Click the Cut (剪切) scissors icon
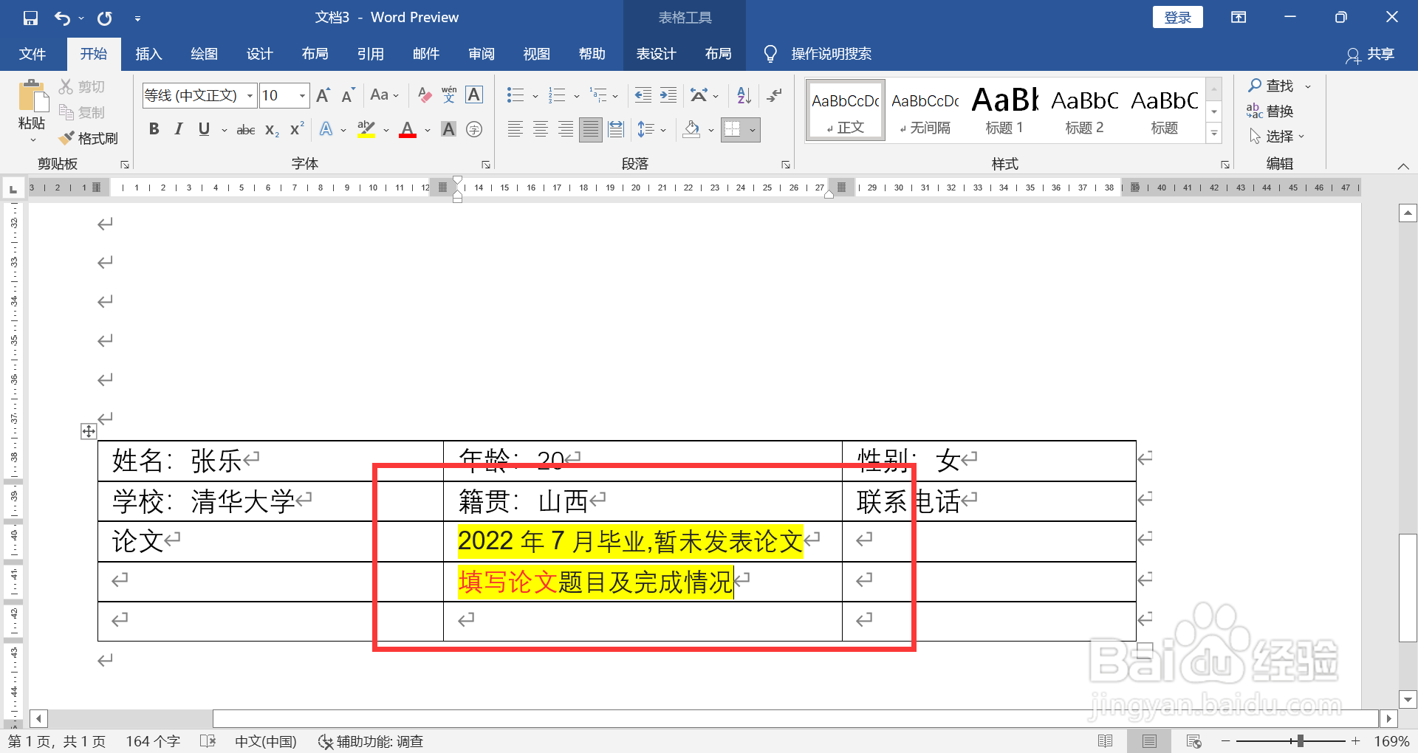Image resolution: width=1418 pixels, height=753 pixels. tap(66, 86)
